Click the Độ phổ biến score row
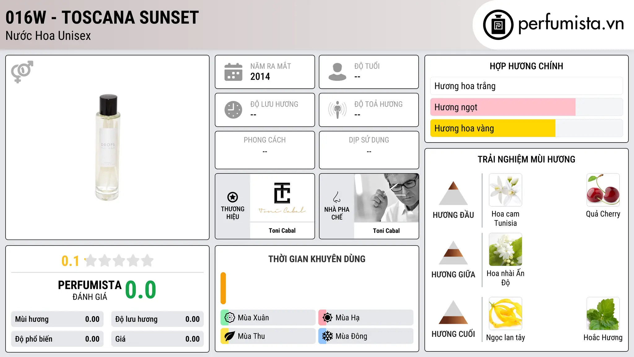Image resolution: width=634 pixels, height=357 pixels. click(57, 339)
